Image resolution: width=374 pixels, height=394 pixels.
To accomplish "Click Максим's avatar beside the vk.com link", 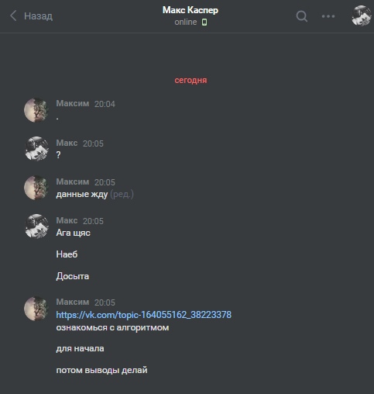I will click(36, 309).
